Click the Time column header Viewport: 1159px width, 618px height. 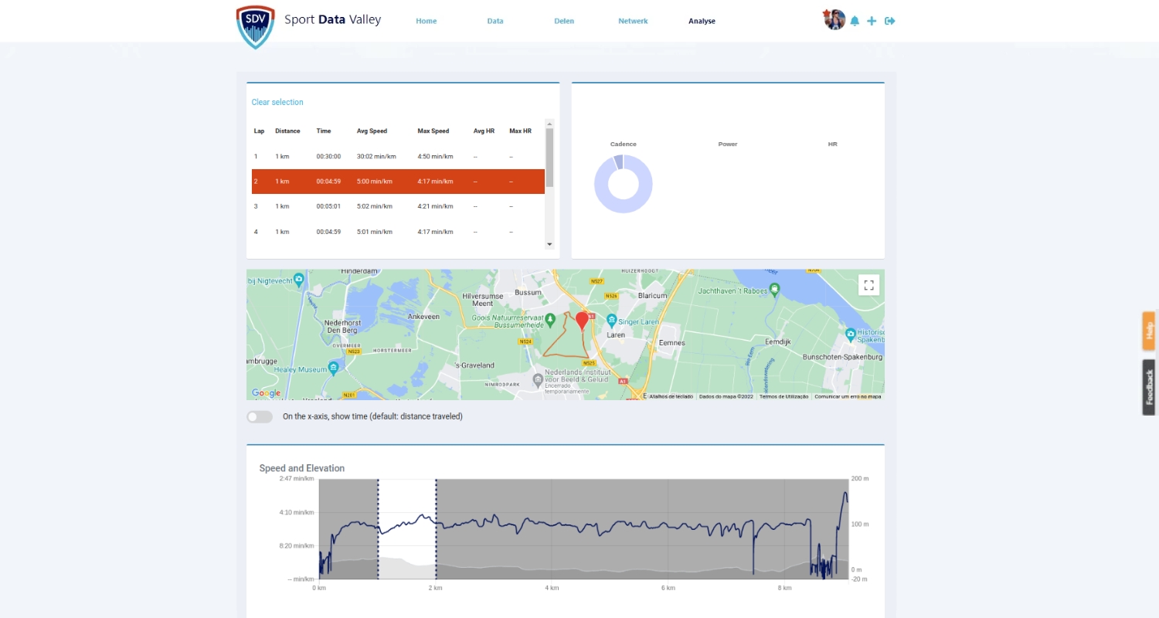click(323, 131)
